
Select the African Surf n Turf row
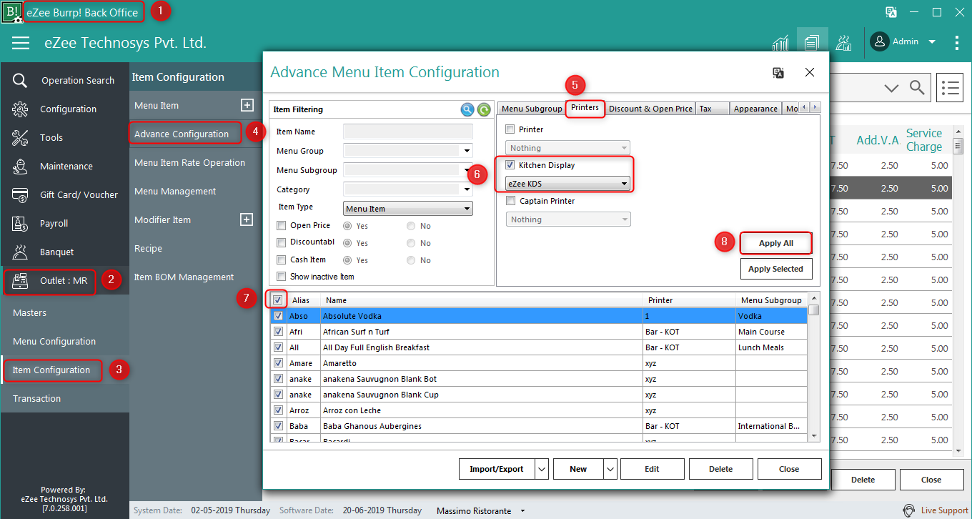540,332
